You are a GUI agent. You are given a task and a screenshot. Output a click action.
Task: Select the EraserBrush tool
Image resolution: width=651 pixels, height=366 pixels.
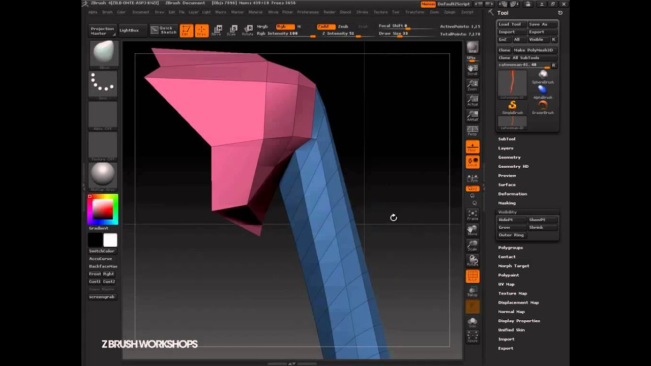click(x=543, y=107)
